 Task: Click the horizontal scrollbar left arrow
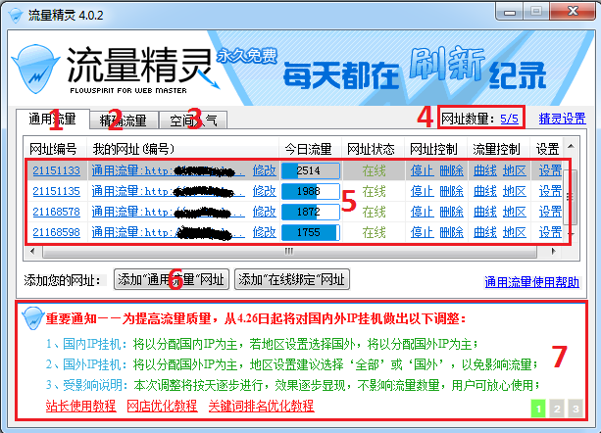32,252
